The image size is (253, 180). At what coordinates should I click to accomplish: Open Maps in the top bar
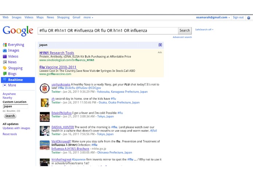pos(40,17)
